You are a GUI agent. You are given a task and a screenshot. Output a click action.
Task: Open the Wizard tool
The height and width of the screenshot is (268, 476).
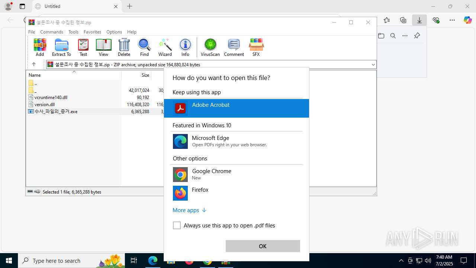pos(165,47)
